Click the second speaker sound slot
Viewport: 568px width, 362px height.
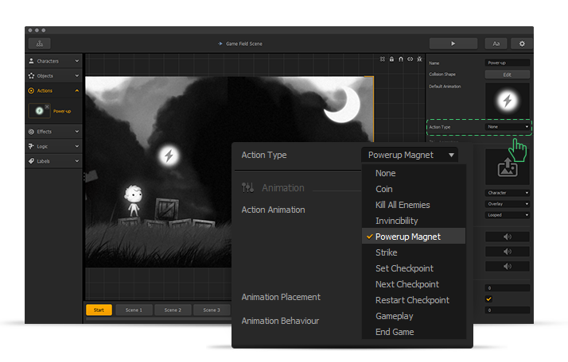click(508, 252)
